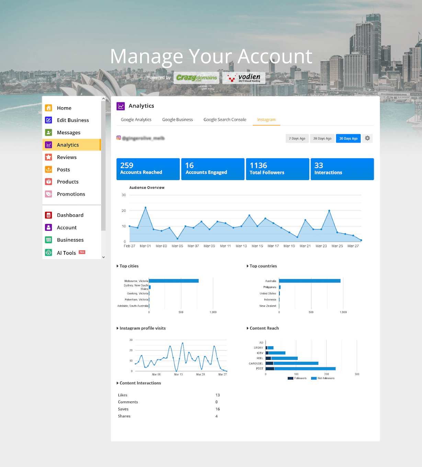
Task: Switch to the 28 Days Ago range
Action: 322,138
